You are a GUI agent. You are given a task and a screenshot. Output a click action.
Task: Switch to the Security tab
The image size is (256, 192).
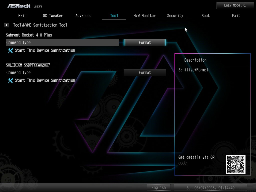175,16
